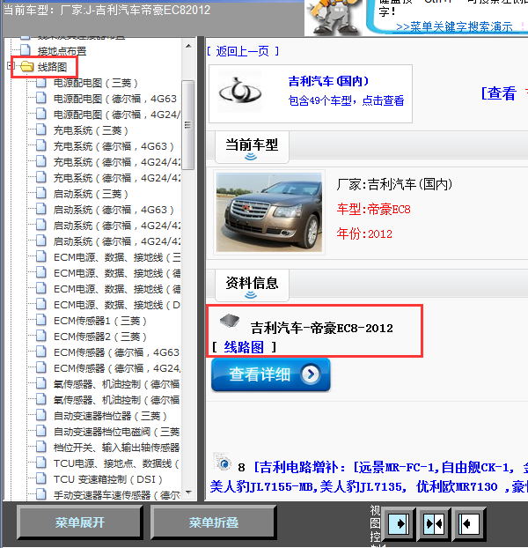The image size is (528, 548).
Task: Click document icon beside 充电系统(三菱)
Action: [x=41, y=130]
